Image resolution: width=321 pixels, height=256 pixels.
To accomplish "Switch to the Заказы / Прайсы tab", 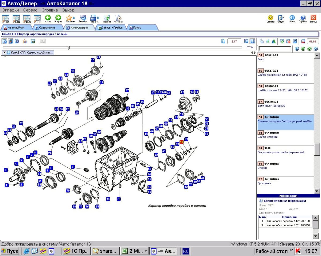I will point(111,27).
